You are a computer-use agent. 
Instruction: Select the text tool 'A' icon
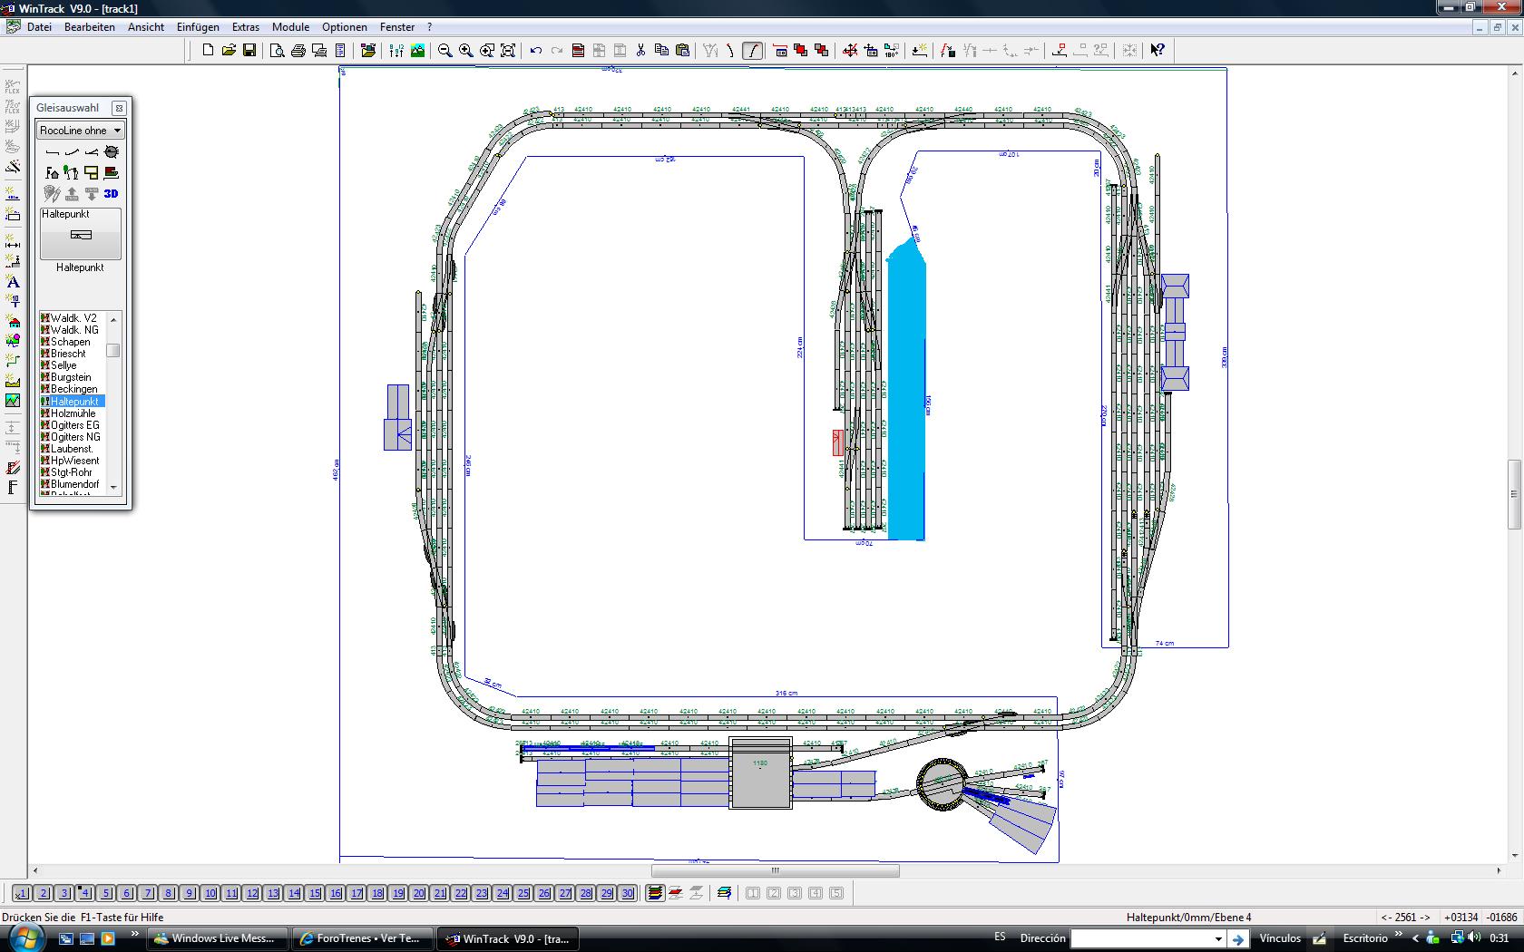pyautogui.click(x=13, y=282)
